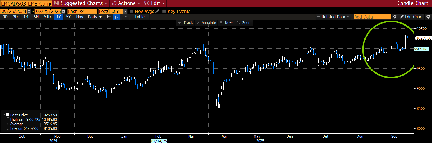
Task: Switch to Table view
Action: pos(139,17)
